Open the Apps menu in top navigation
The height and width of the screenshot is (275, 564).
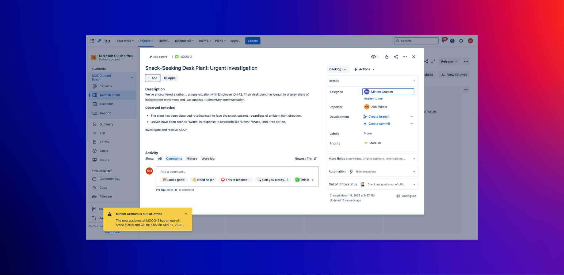click(235, 41)
